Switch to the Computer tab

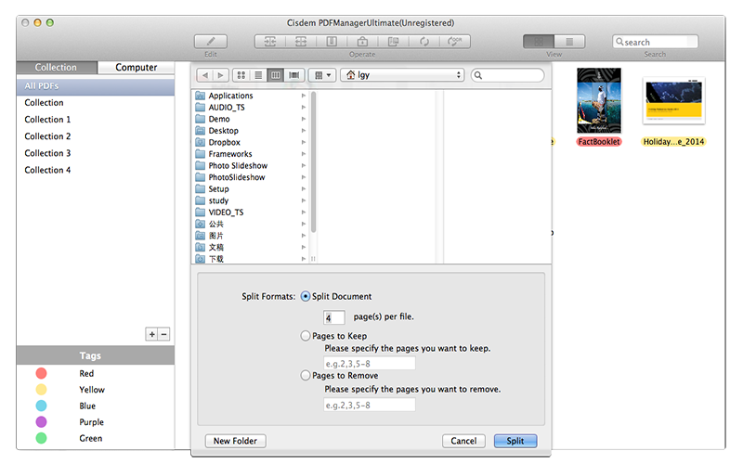[136, 67]
